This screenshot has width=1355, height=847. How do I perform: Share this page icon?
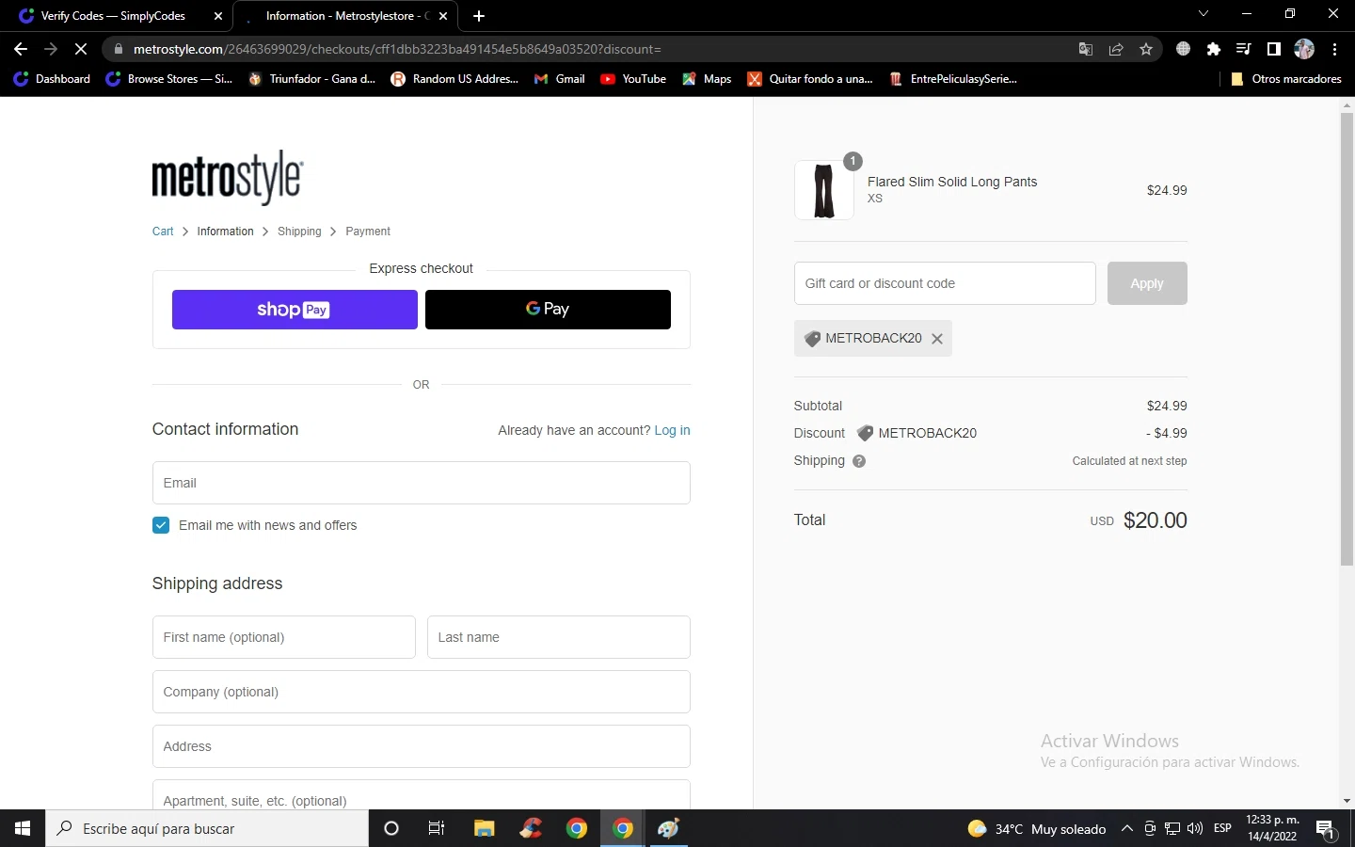coord(1116,49)
